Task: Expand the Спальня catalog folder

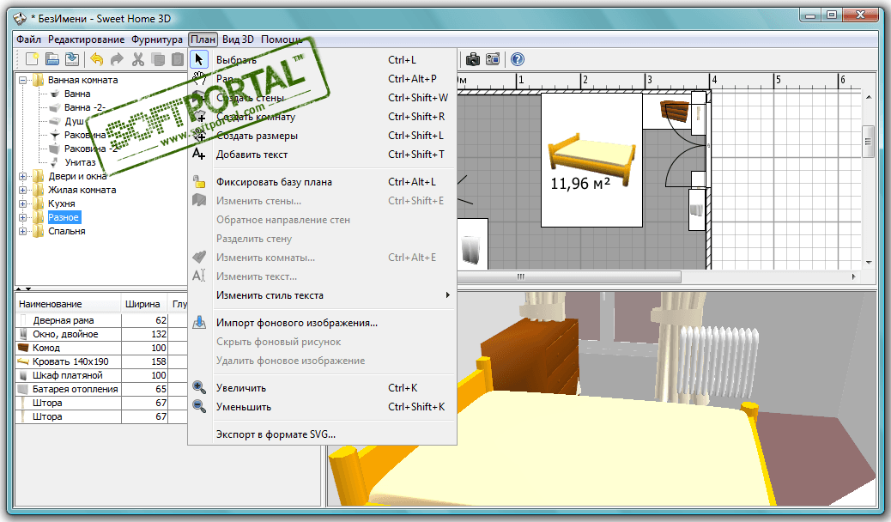Action: click(22, 232)
